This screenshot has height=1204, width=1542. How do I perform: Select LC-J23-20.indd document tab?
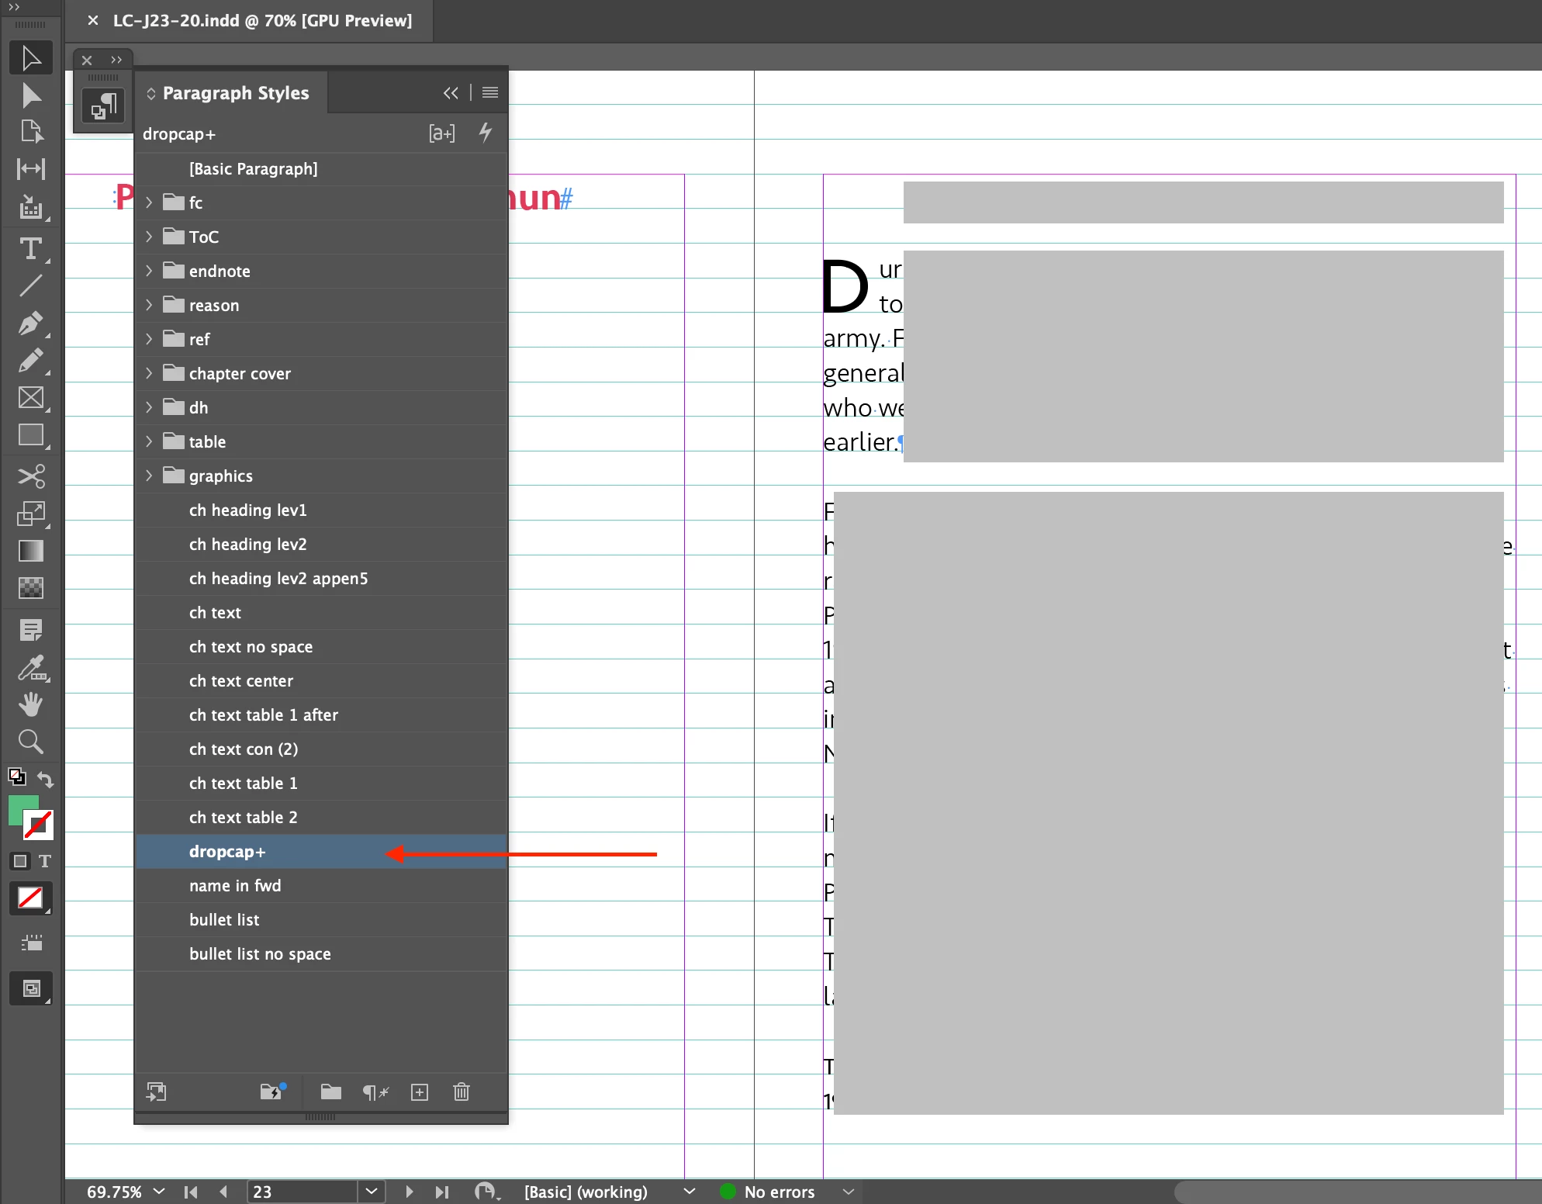(x=262, y=21)
